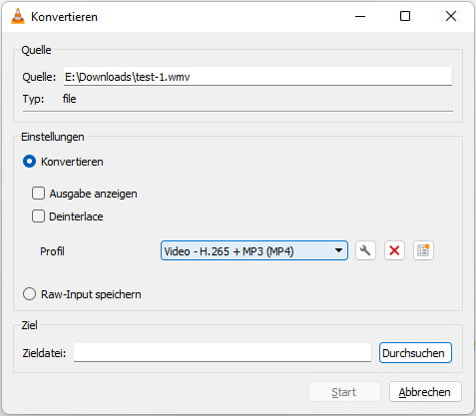Select Raw-Input speichern radio option

29,294
